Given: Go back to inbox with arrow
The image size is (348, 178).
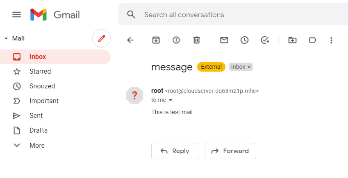Looking at the screenshot, I should click(x=130, y=40).
